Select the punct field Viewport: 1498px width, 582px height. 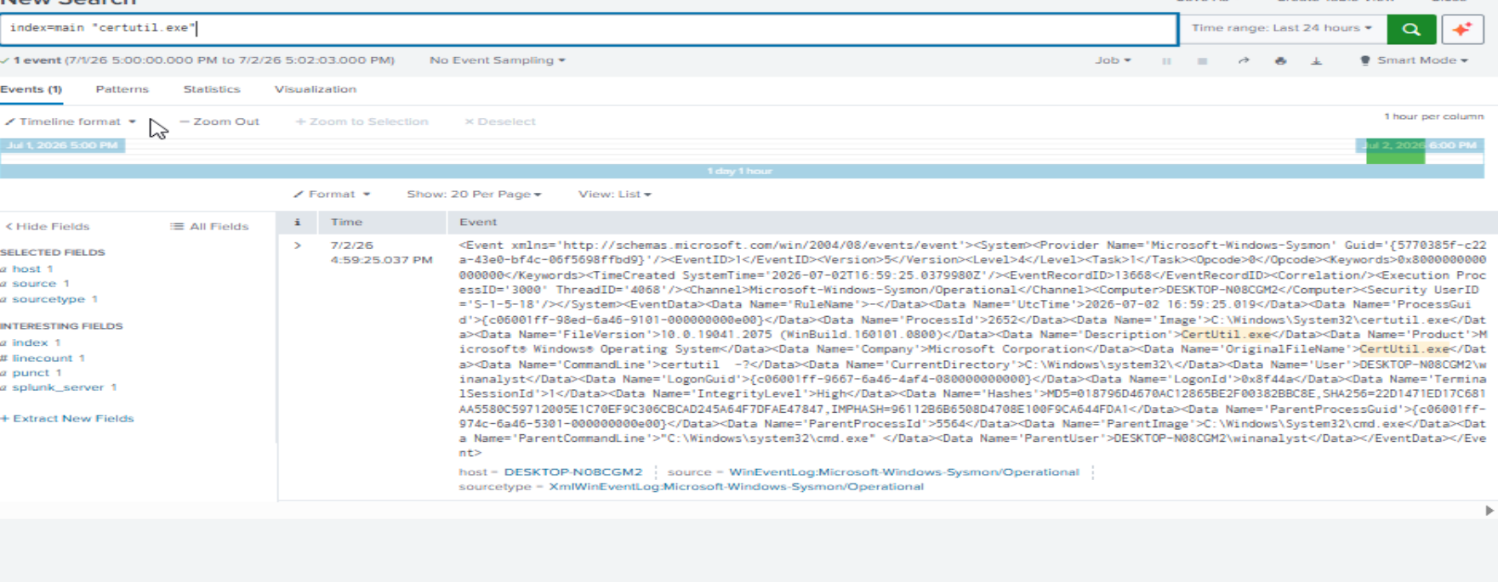[31, 373]
